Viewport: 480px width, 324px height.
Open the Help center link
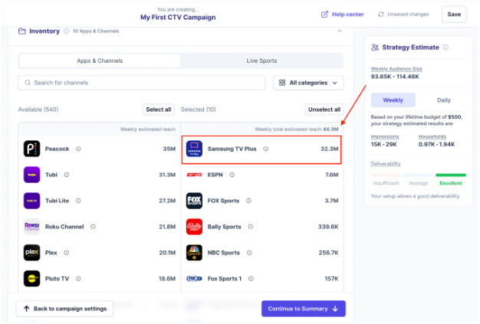point(342,15)
